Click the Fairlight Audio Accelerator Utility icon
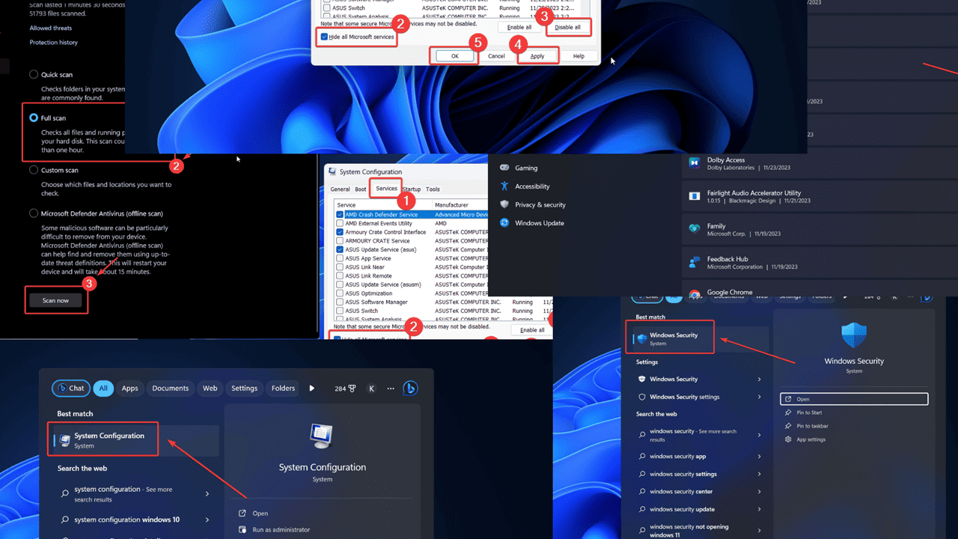The width and height of the screenshot is (958, 539). (695, 196)
